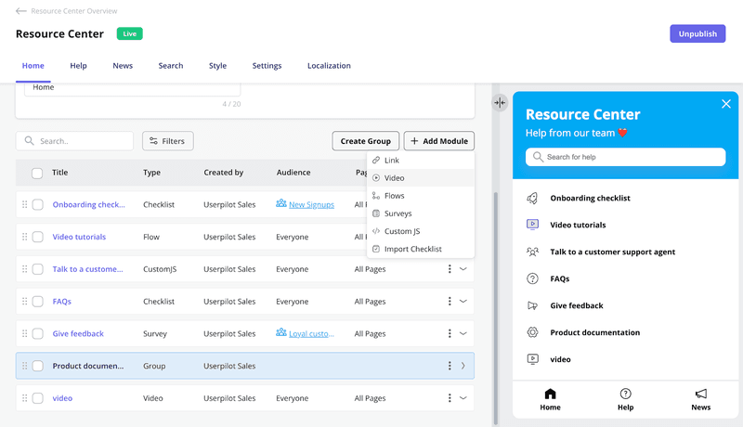The width and height of the screenshot is (743, 427).
Task: Click the Search for help field
Action: click(x=625, y=158)
